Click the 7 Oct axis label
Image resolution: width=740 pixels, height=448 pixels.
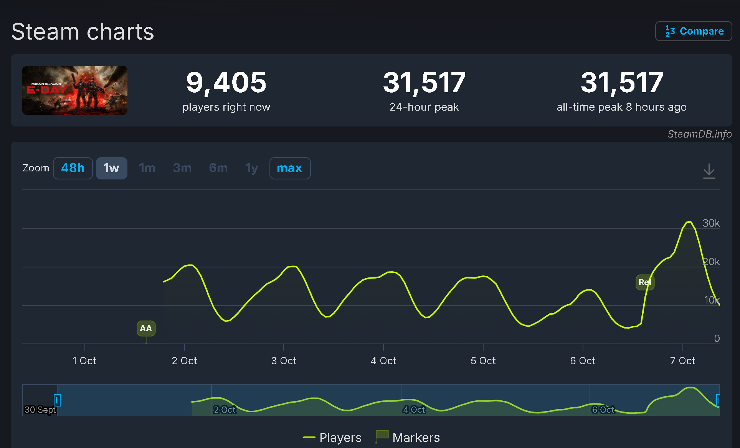click(x=682, y=361)
